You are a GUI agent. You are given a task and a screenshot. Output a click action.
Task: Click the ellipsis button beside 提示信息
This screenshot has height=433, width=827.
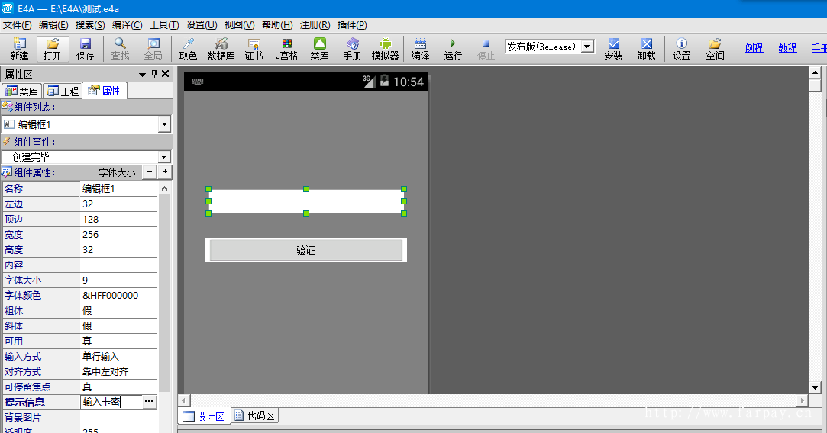(x=149, y=401)
